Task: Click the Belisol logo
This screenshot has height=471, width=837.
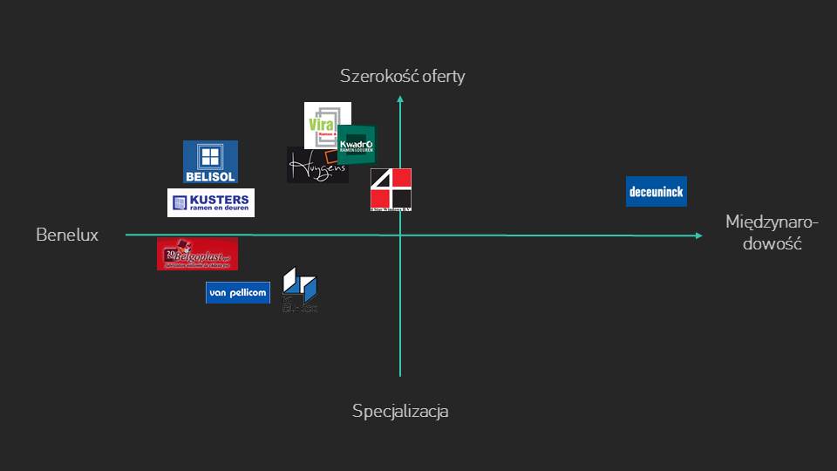Action: (210, 162)
